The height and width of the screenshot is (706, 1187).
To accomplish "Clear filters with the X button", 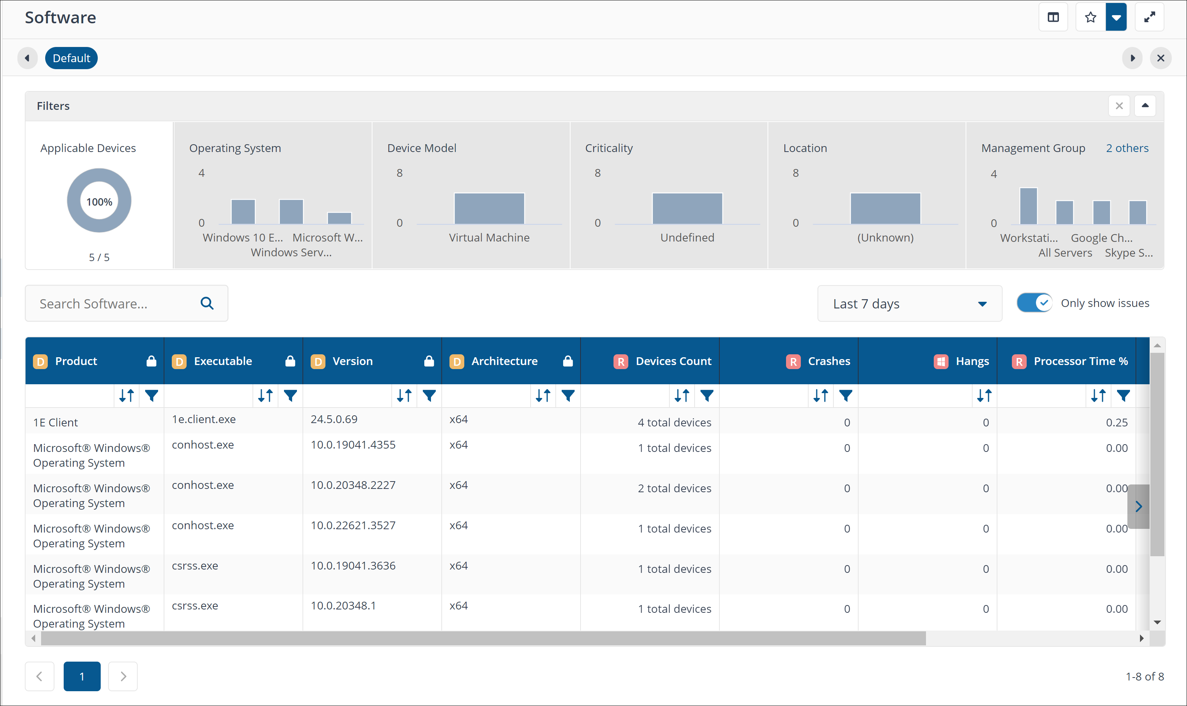I will point(1119,106).
